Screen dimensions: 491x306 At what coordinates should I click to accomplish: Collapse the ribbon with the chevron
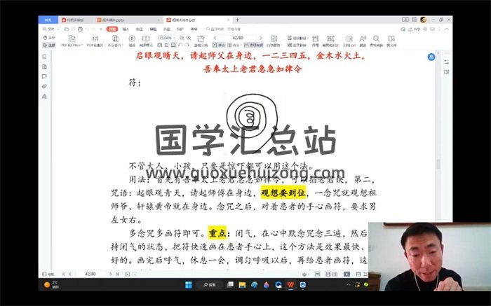(447, 29)
